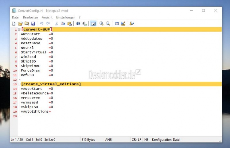Image resolution: width=230 pixels, height=148 pixels.
Task: Toggle INS insert mode in status bar
Action: (x=146, y=140)
